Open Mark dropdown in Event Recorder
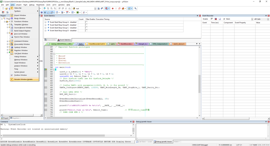 pos(252,19)
